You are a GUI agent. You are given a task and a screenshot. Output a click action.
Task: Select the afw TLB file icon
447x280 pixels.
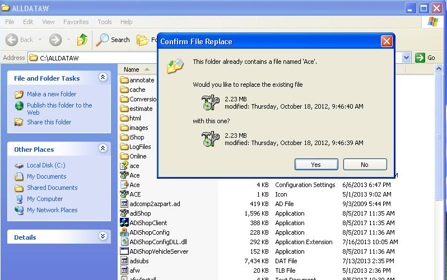point(124,270)
